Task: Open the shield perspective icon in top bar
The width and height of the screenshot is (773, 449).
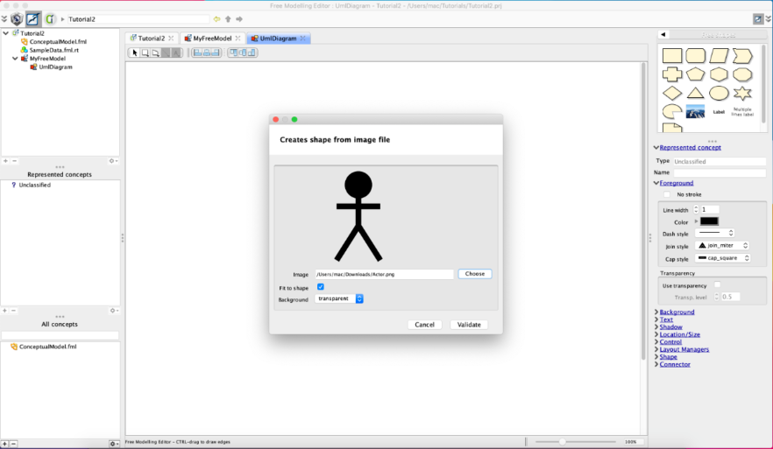Action: (17, 18)
